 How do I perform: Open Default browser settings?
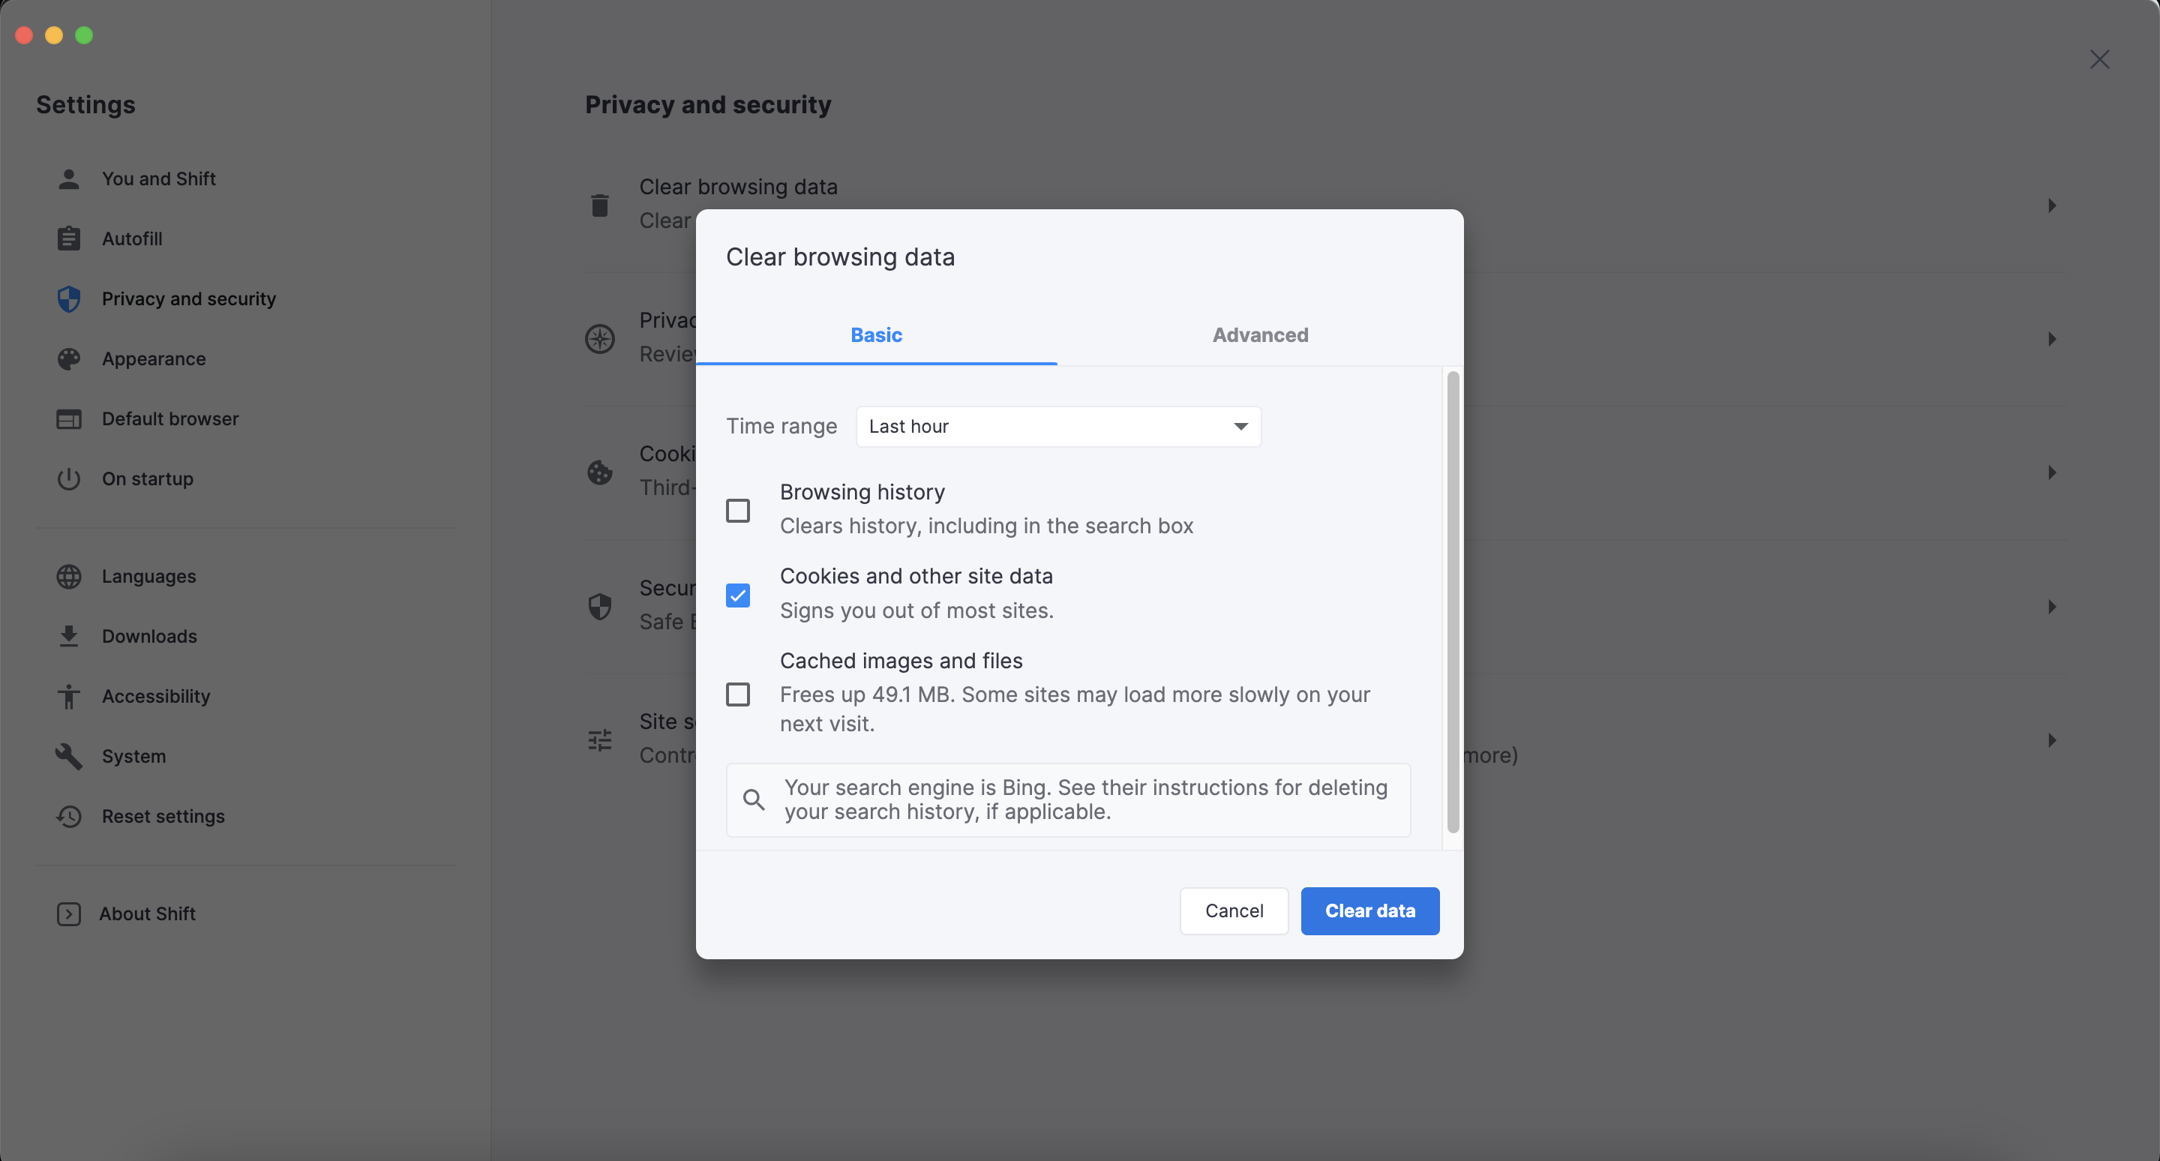[170, 419]
